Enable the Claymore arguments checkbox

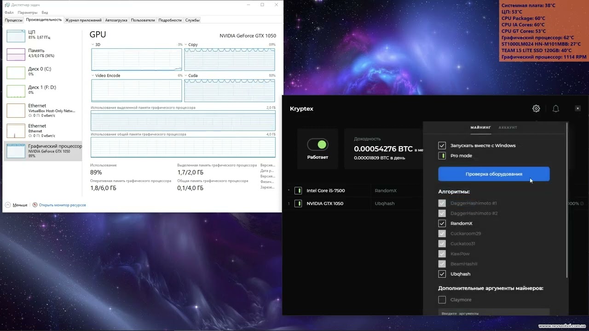click(442, 300)
